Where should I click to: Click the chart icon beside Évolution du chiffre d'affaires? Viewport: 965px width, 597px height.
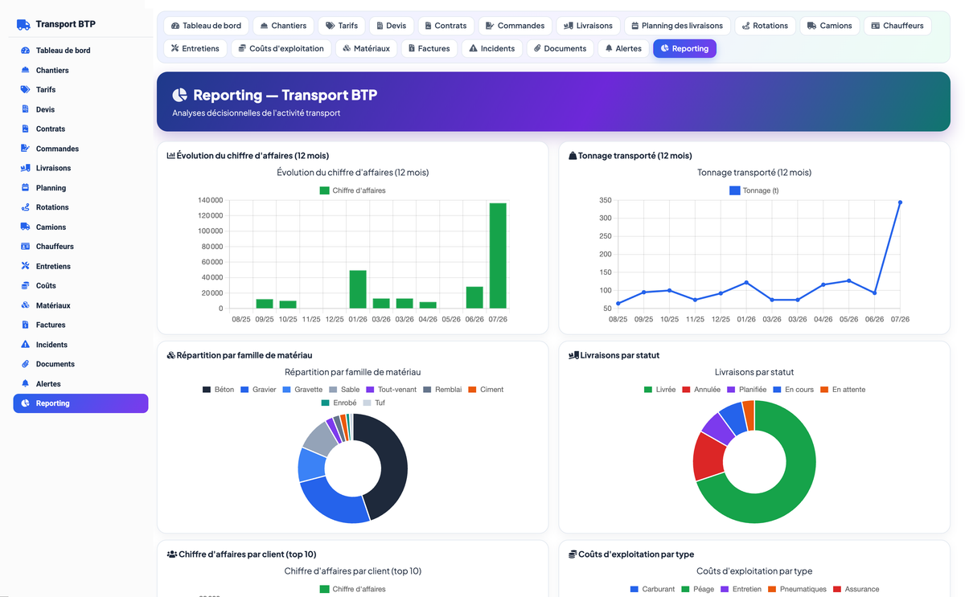(170, 156)
